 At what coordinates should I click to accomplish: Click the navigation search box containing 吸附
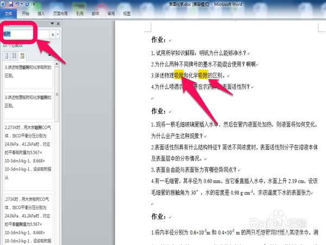pyautogui.click(x=26, y=34)
